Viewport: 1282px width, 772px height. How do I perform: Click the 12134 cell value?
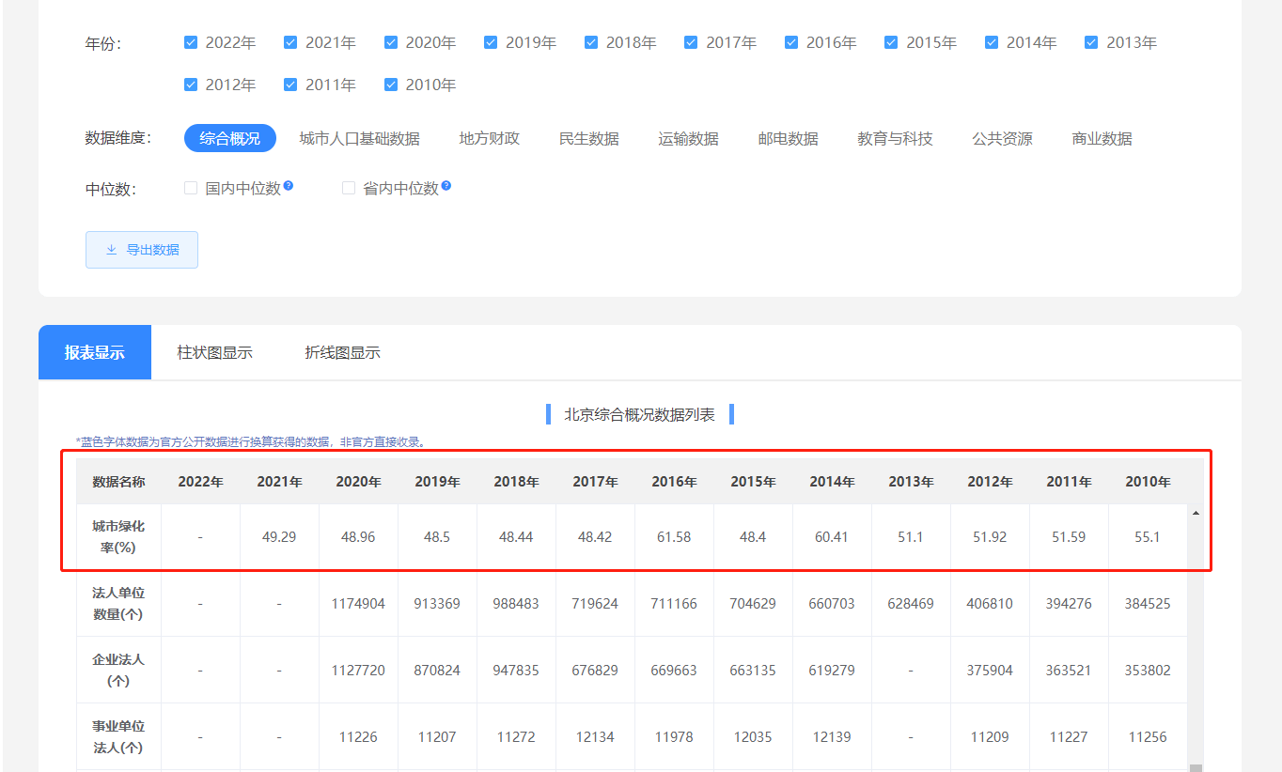coord(596,737)
